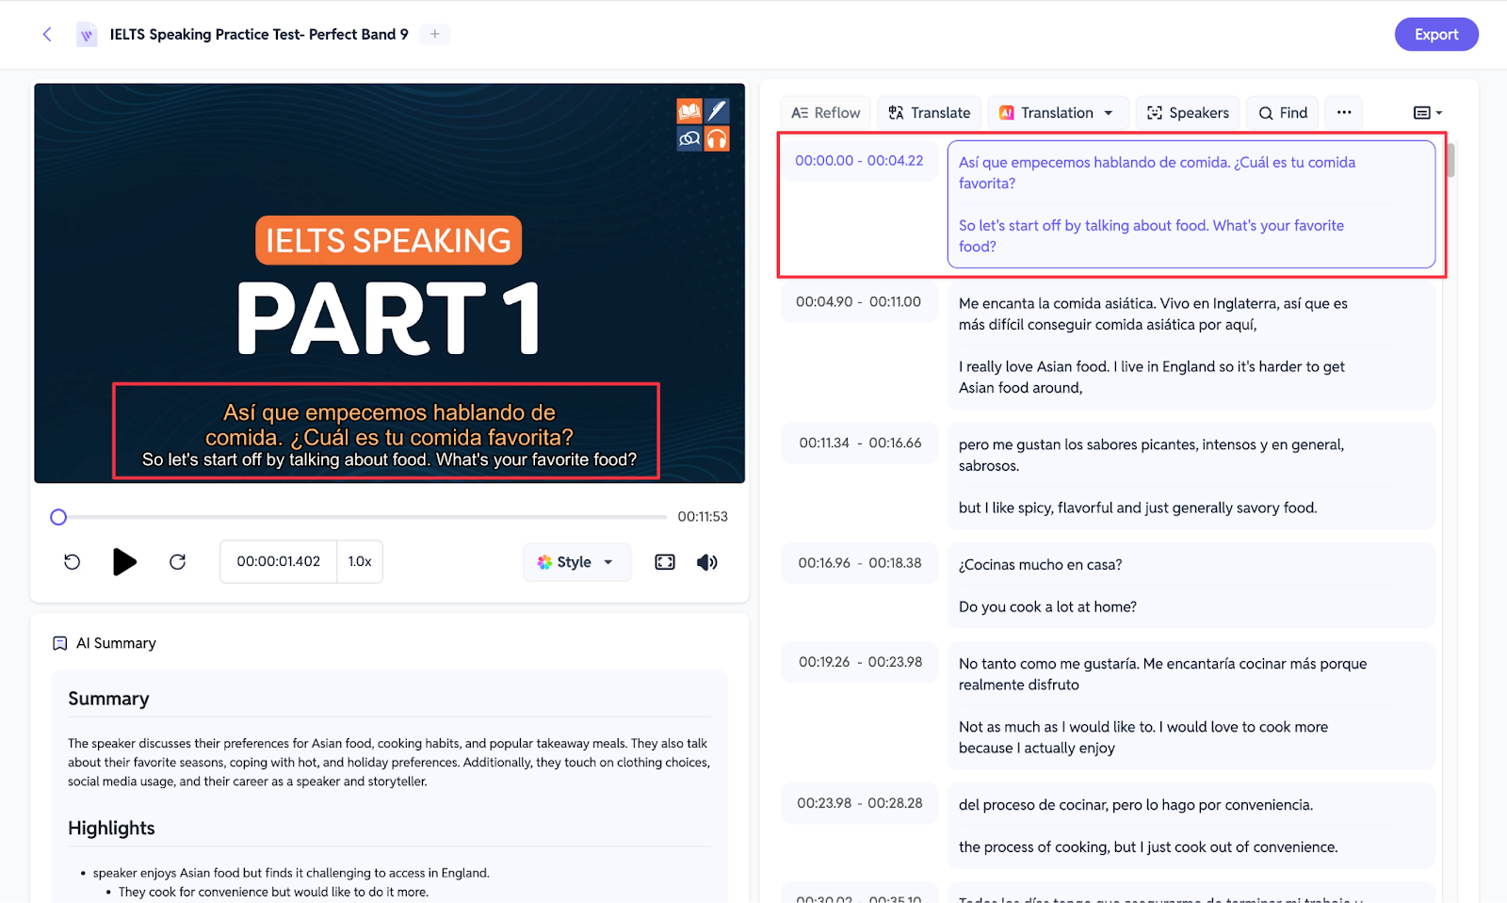Viewport: 1507px width, 903px height.
Task: Edit text 'Not as much as I would like to'
Action: click(x=1143, y=737)
